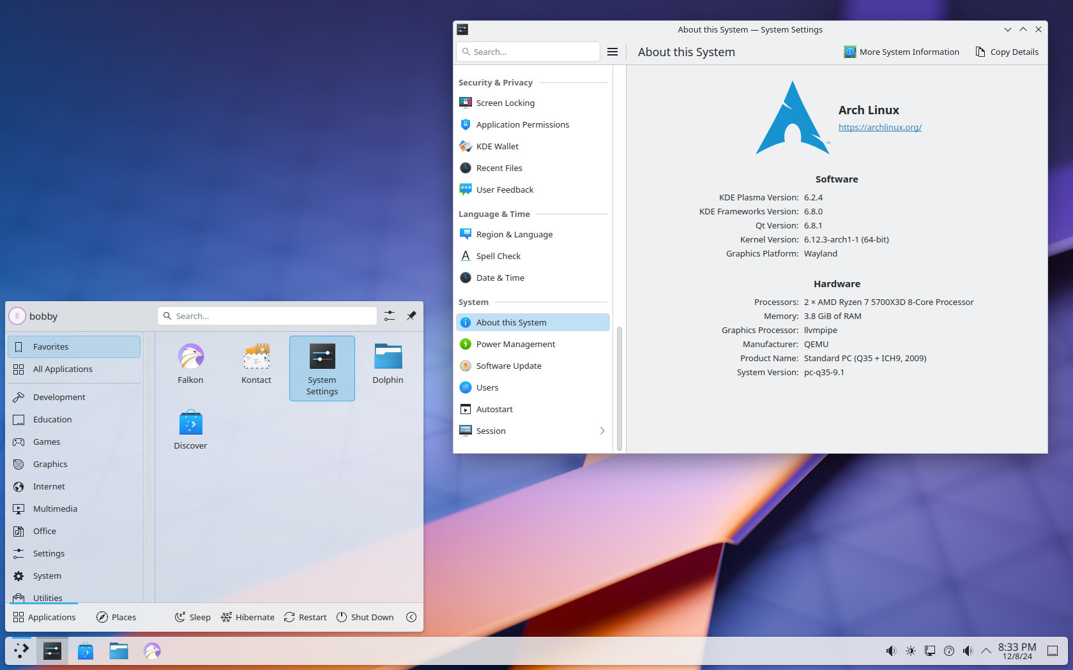Open Region & Language settings
1073x670 pixels.
(533, 234)
